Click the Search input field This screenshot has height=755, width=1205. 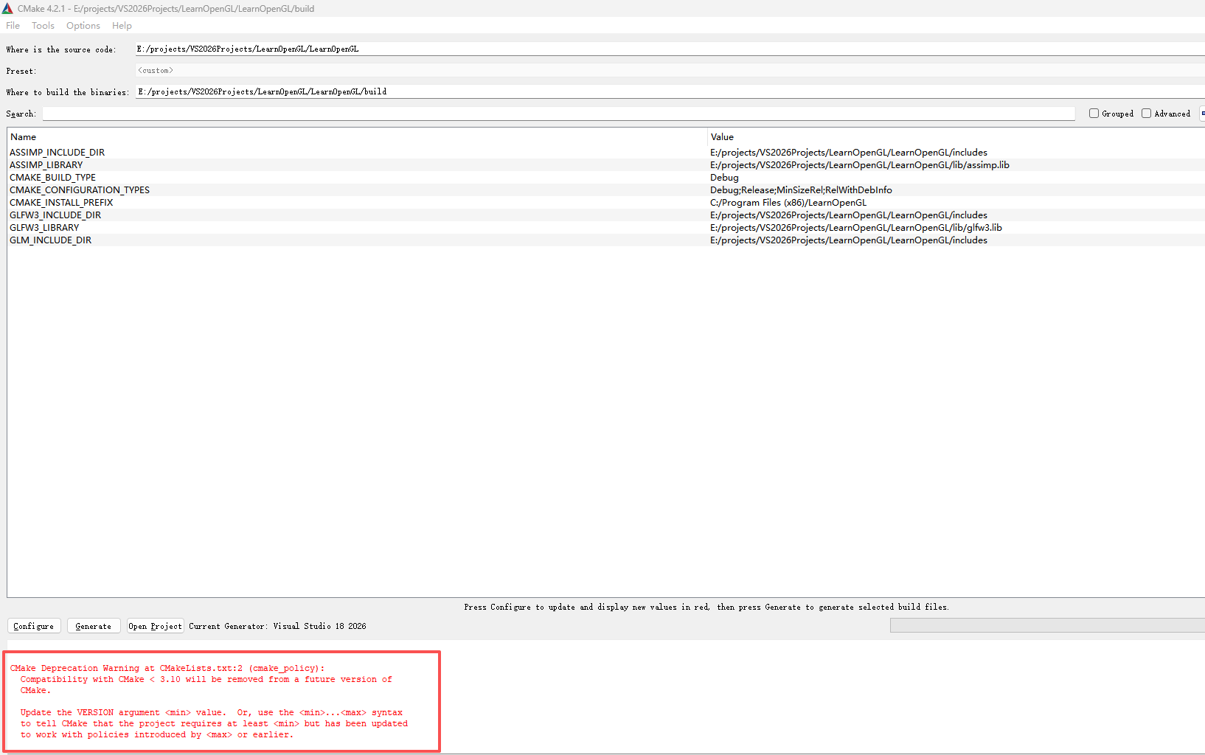(558, 114)
